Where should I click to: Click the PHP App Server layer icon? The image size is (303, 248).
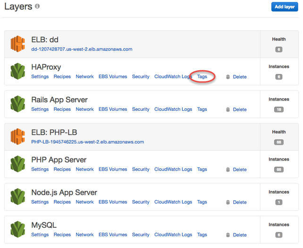(x=18, y=164)
